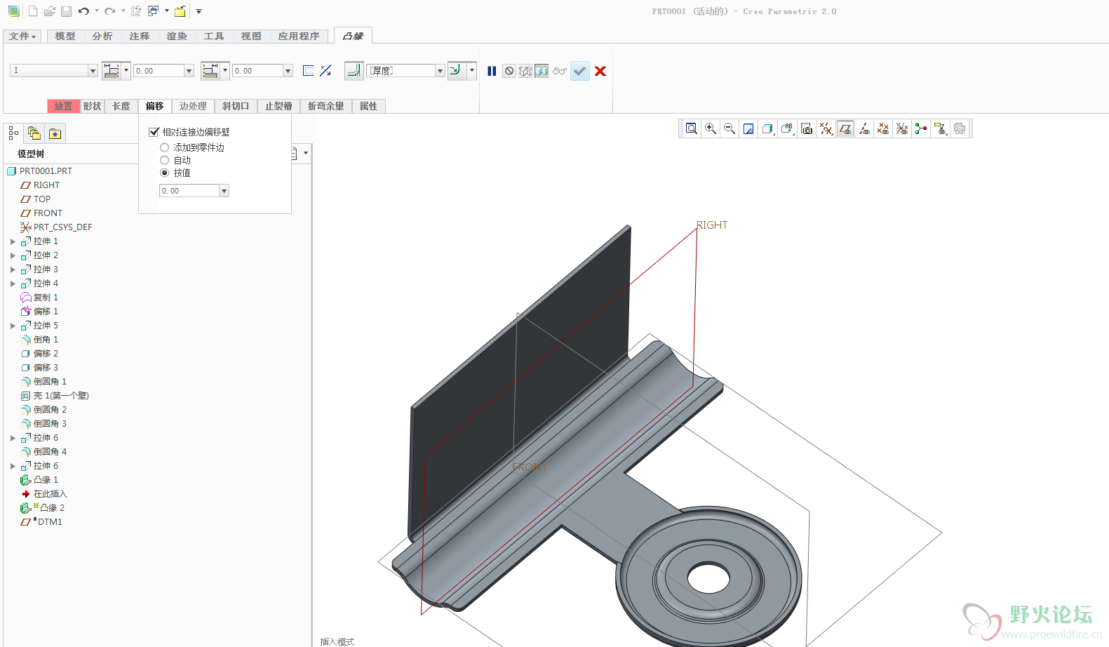Screen dimensions: 1109x647
Task: Open the 文件 menu button
Action: (x=22, y=36)
